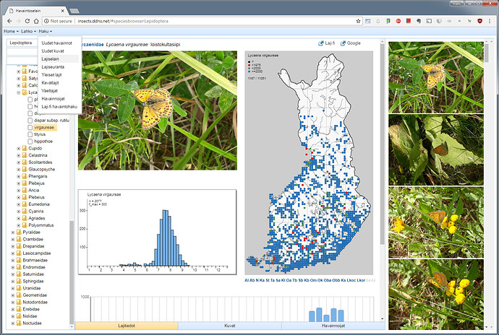Click the browser address bar URL
Viewport: 499px width, 335px height.
click(x=123, y=21)
